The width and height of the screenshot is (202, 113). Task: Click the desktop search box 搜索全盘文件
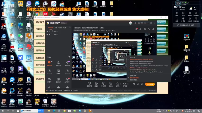(186, 25)
